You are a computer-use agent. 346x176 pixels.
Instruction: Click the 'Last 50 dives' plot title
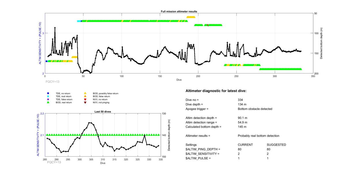[103, 111]
